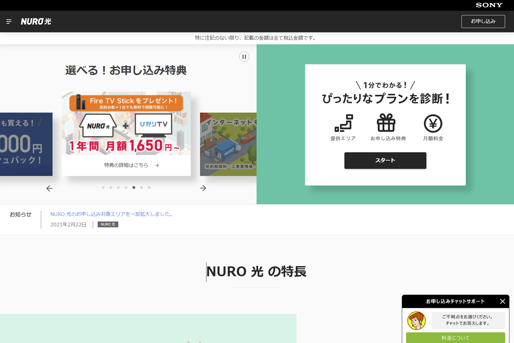This screenshot has height=343, width=514.
Task: Click the Fire TV Stick banner image
Action: [126, 123]
